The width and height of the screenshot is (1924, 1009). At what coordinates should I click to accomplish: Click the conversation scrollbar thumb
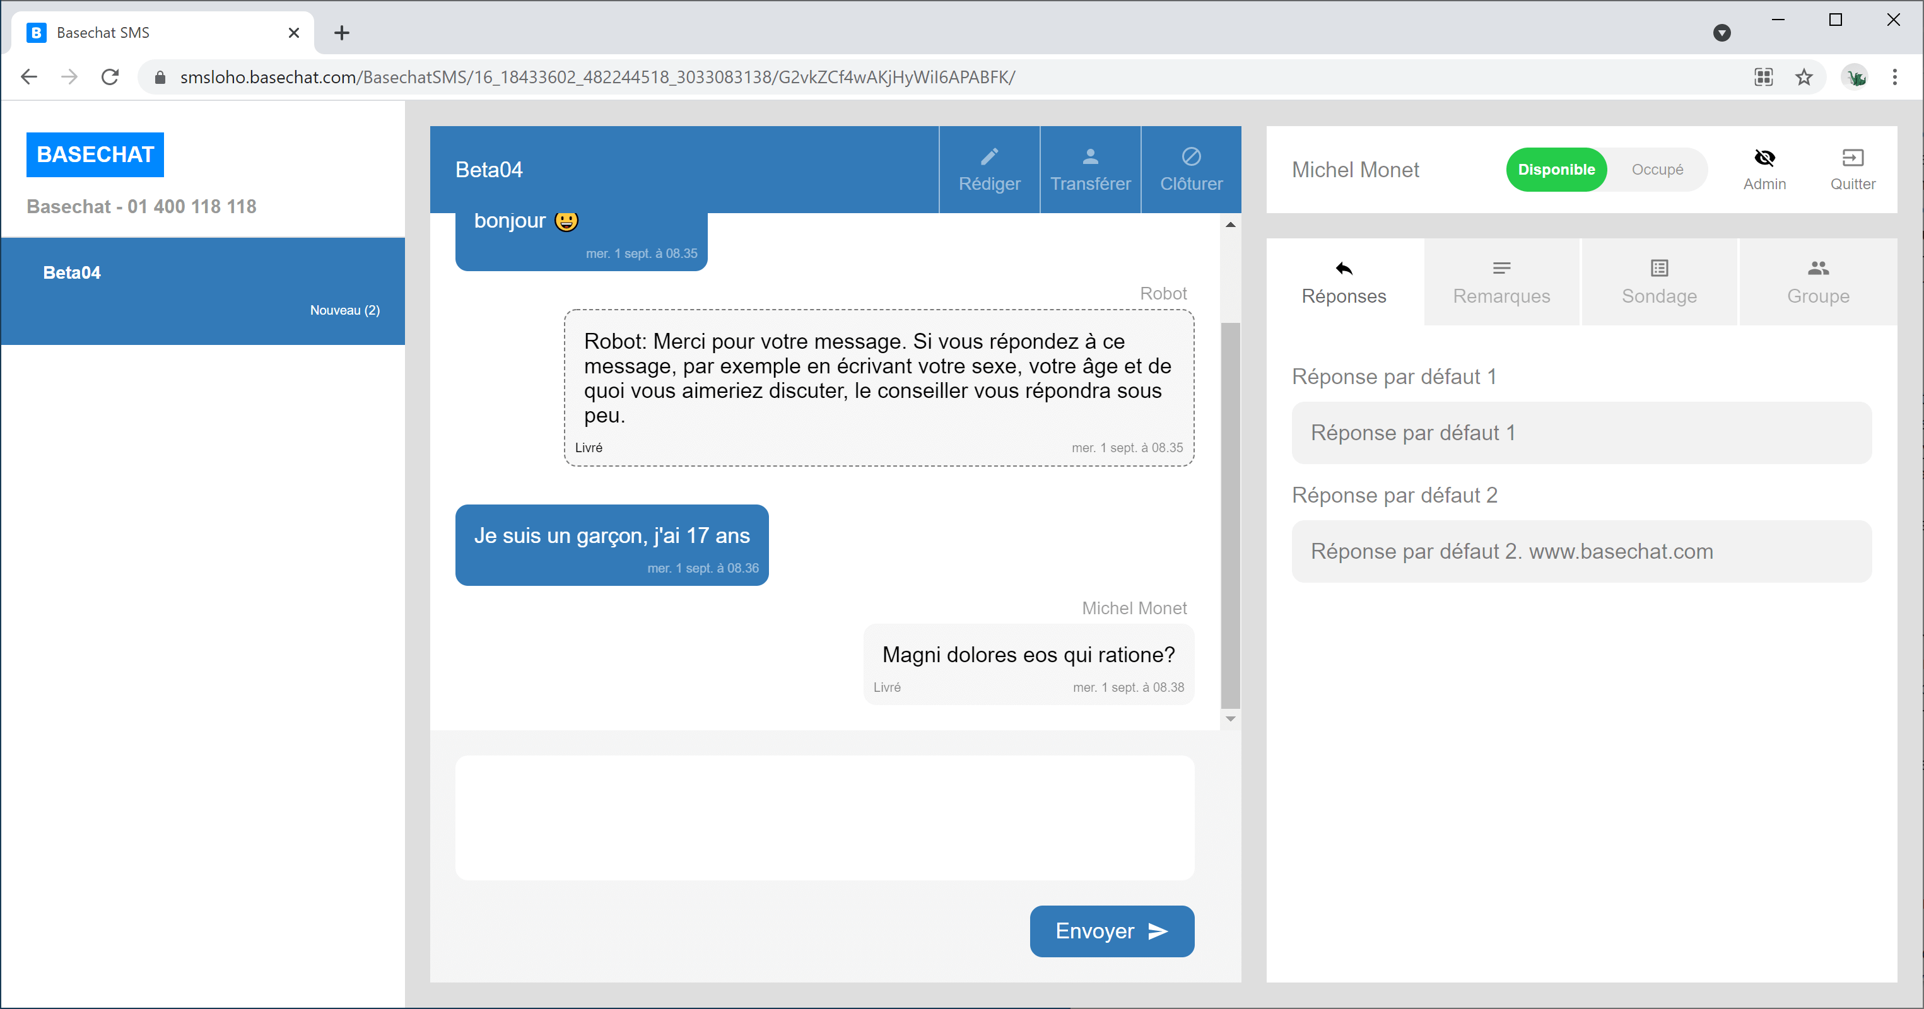click(1229, 515)
